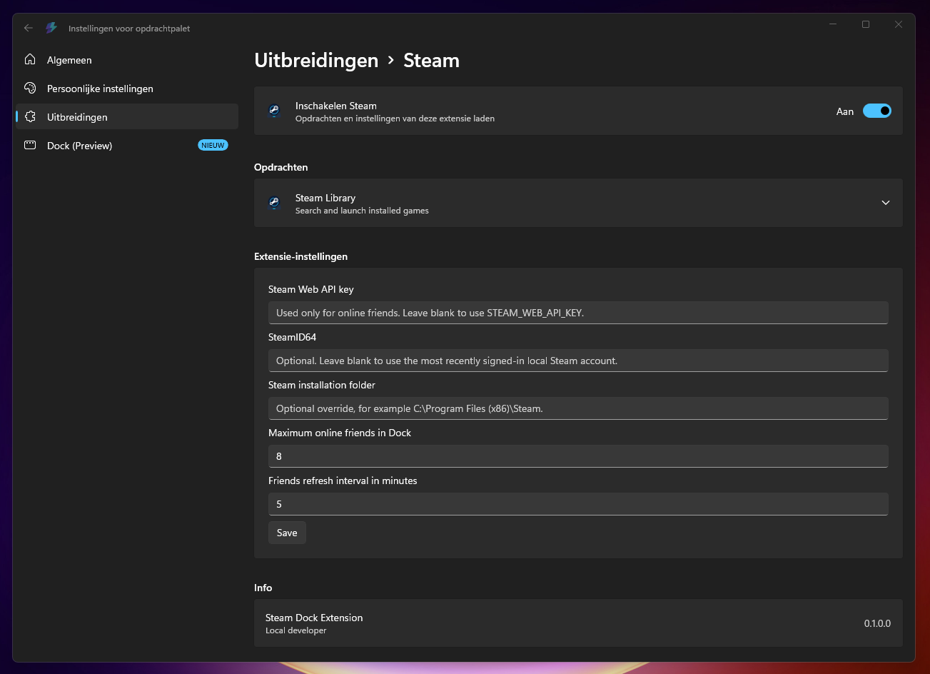Image resolution: width=930 pixels, height=674 pixels.
Task: Click the NIEUW badge next to Dock
Action: pos(213,145)
